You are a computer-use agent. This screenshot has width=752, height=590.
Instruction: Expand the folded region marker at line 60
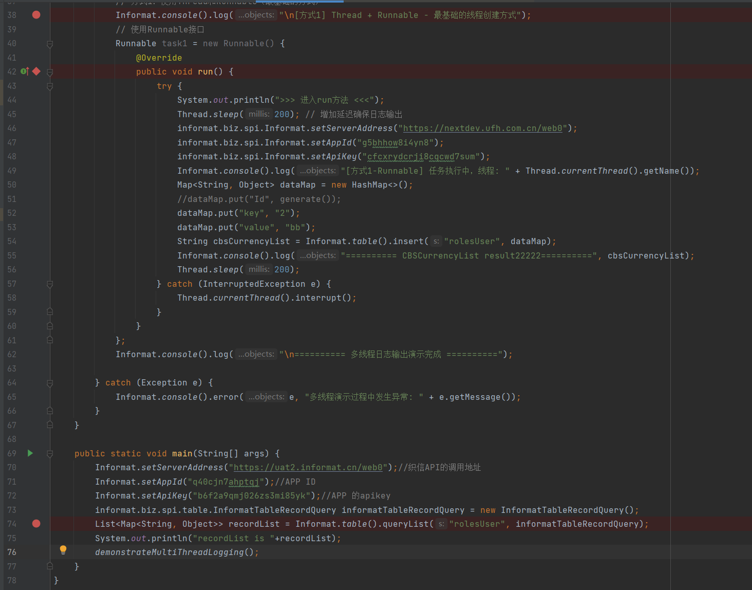click(x=50, y=326)
